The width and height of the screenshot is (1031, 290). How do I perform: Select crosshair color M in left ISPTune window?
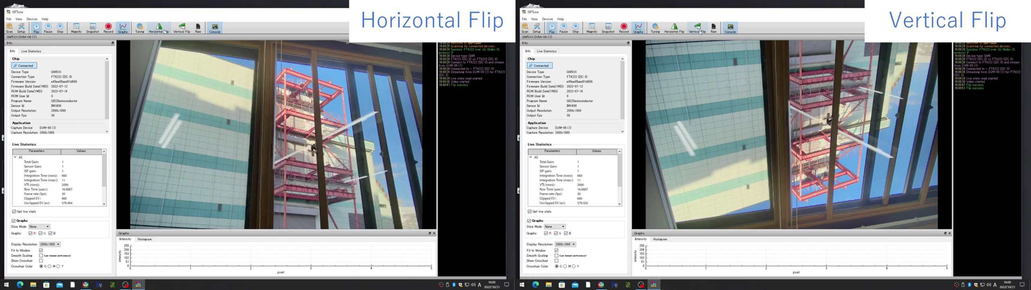click(50, 266)
